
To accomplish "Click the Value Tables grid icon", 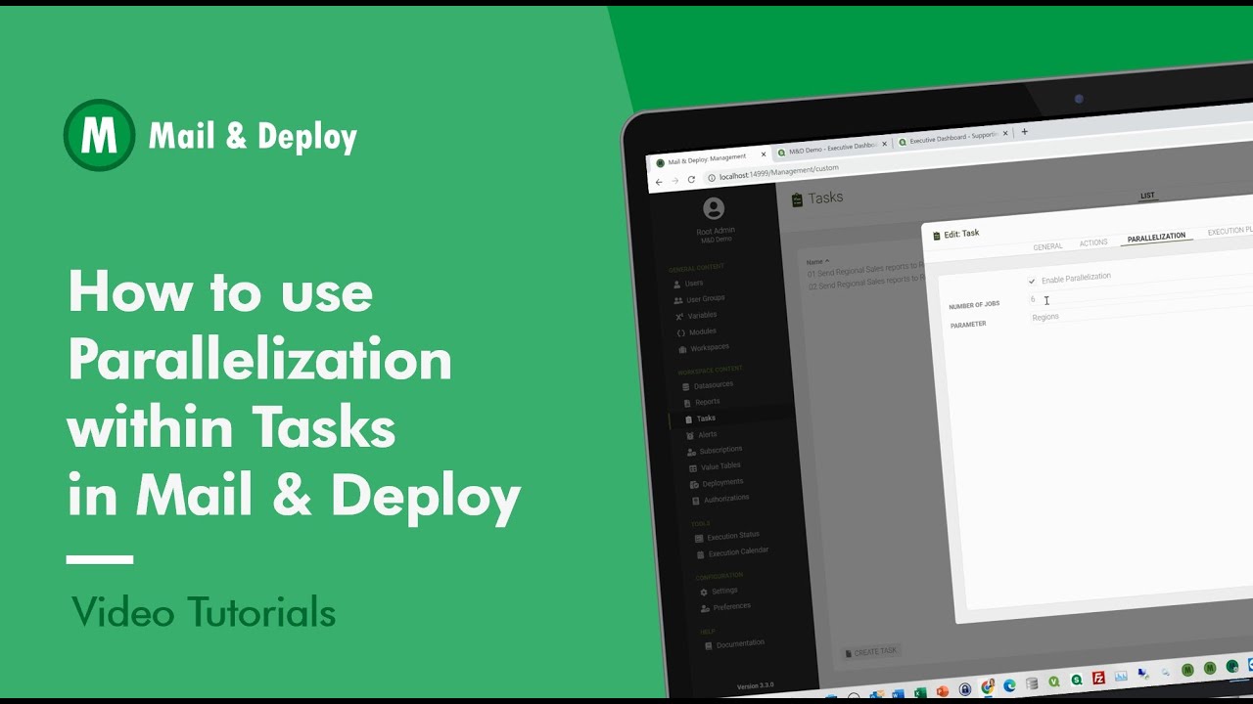I will pyautogui.click(x=693, y=468).
